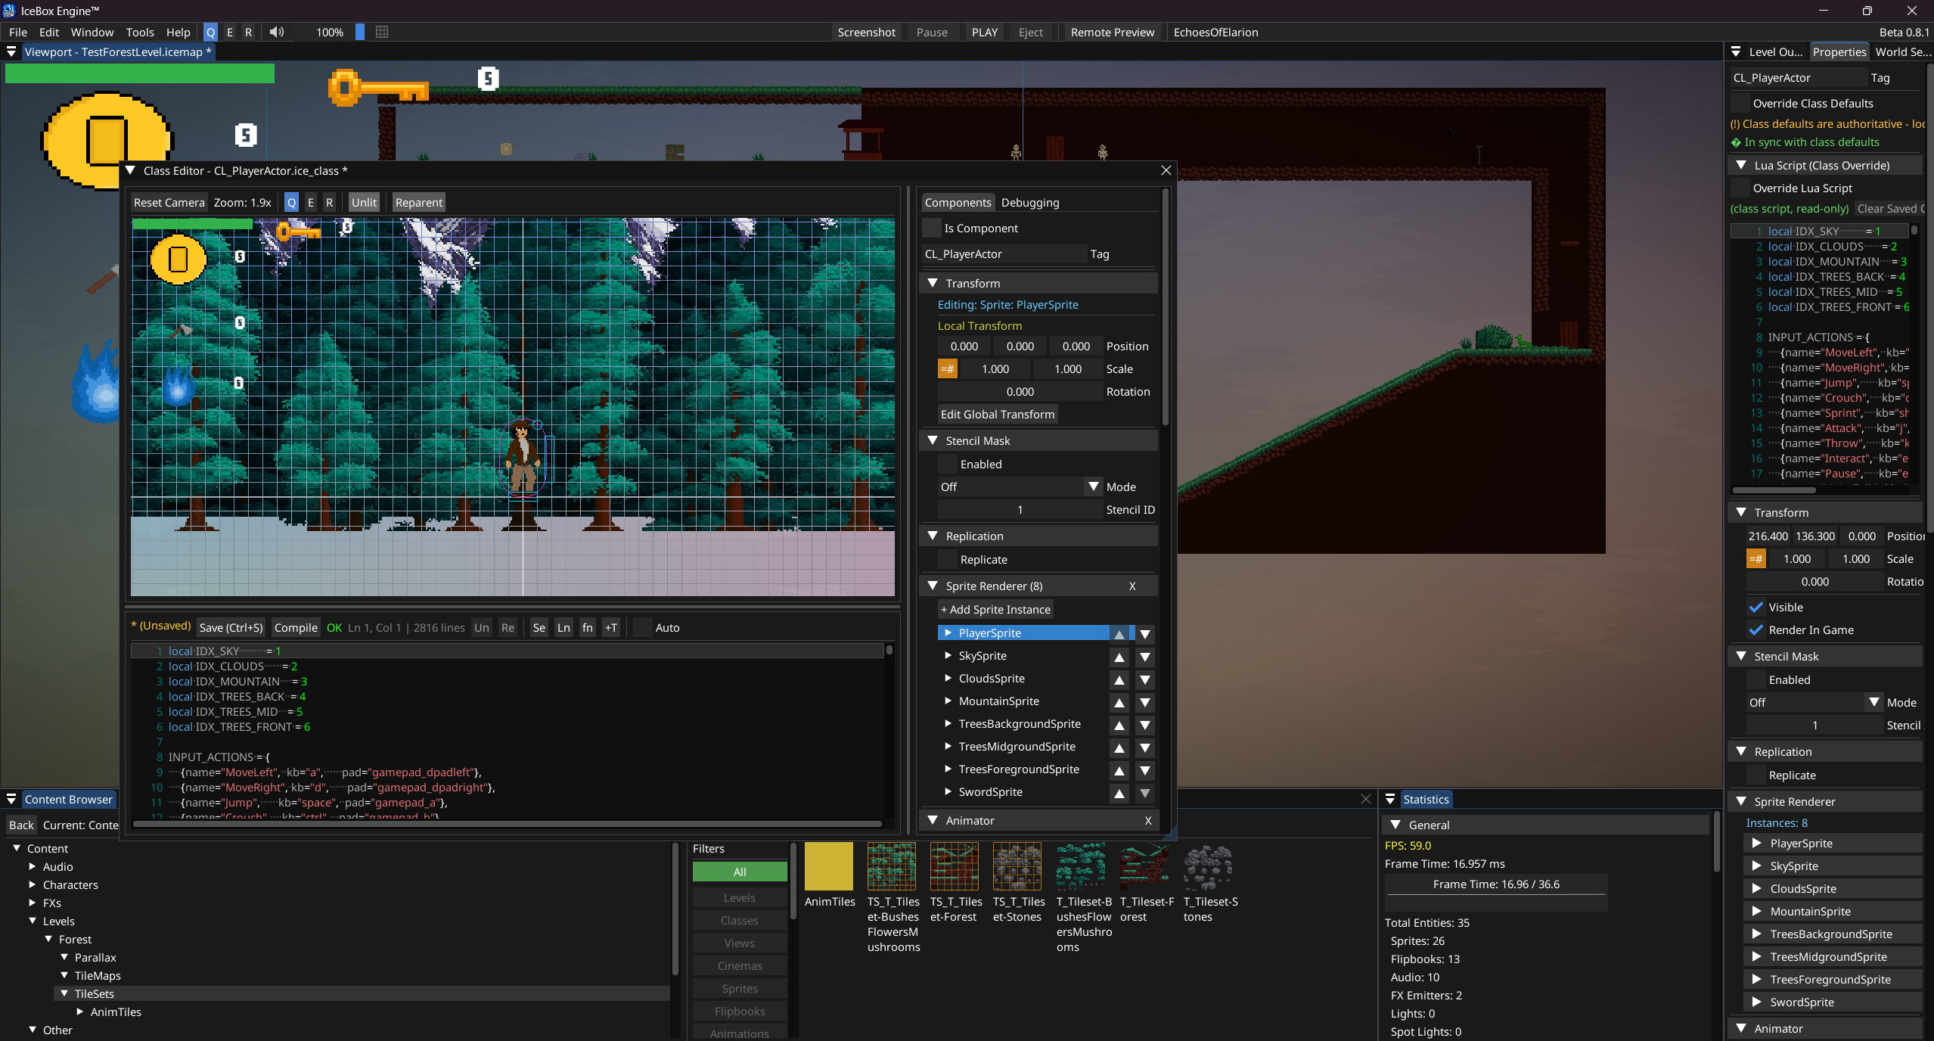This screenshot has width=1934, height=1041.
Task: Click Add Sprite Instance button
Action: tap(995, 610)
